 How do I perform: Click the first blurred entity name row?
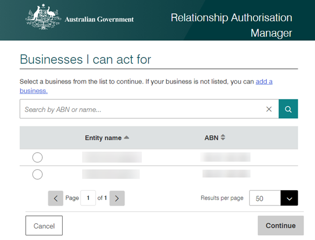click(x=112, y=157)
